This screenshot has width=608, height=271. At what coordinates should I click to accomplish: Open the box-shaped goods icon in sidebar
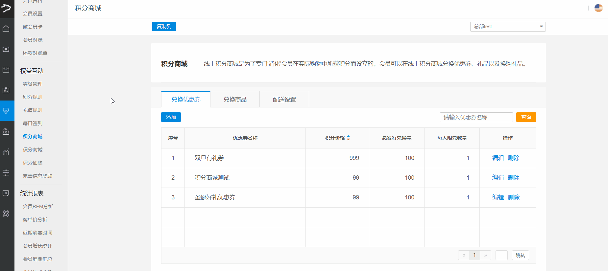[6, 70]
